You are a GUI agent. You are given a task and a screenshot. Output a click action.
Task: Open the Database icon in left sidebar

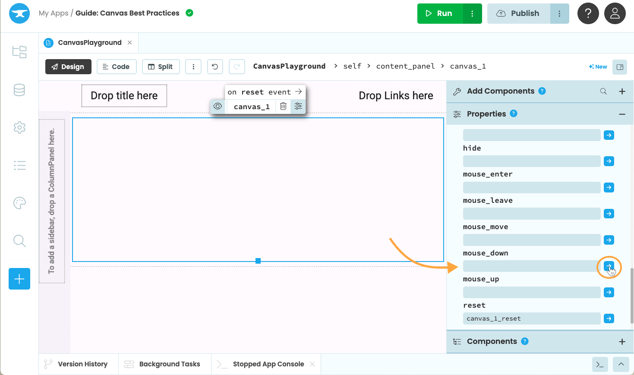(19, 90)
